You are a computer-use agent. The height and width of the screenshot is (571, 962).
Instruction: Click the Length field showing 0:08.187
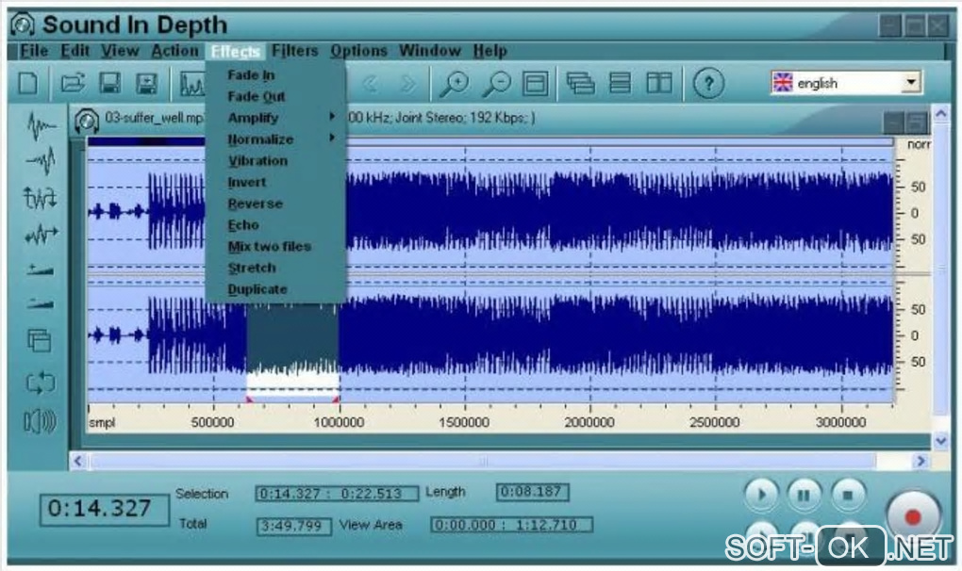532,491
